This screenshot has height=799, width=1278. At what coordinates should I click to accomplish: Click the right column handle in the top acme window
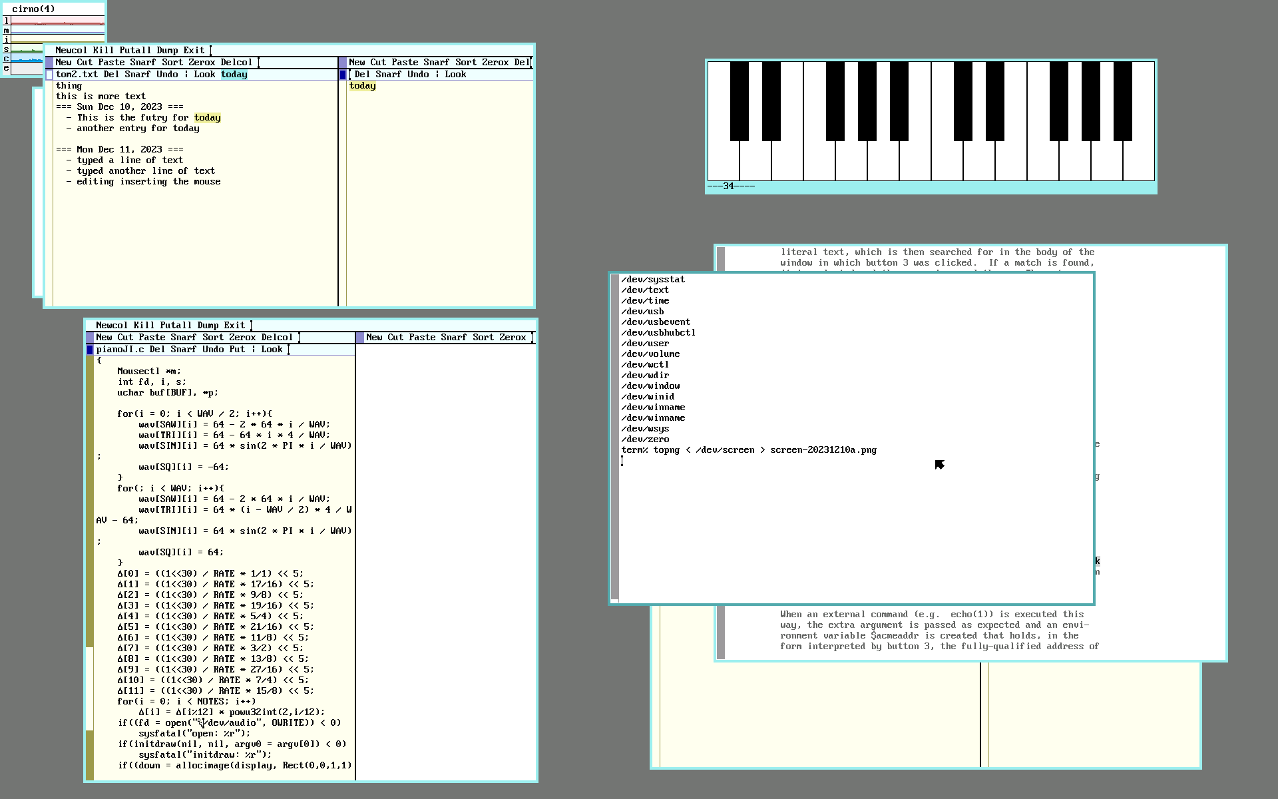click(x=343, y=63)
